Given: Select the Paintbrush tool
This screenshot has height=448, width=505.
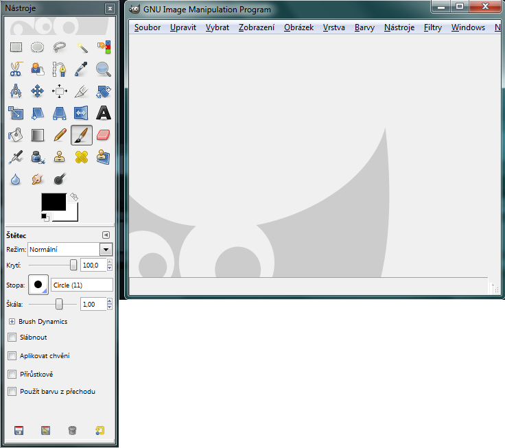Looking at the screenshot, I should click(82, 135).
